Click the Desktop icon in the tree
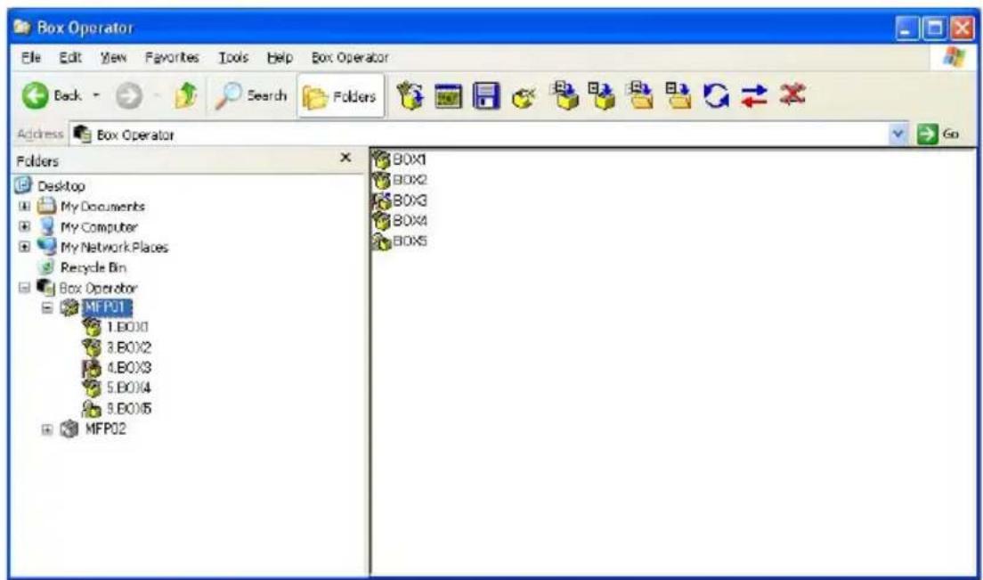Screen dimensions: 983x580 pos(23,185)
